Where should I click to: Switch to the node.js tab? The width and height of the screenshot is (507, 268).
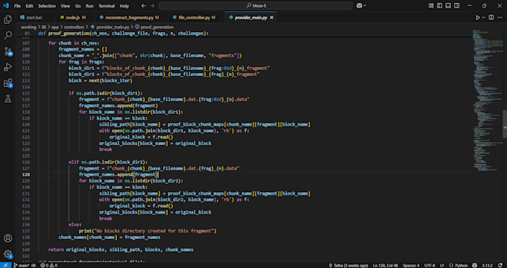click(x=73, y=17)
